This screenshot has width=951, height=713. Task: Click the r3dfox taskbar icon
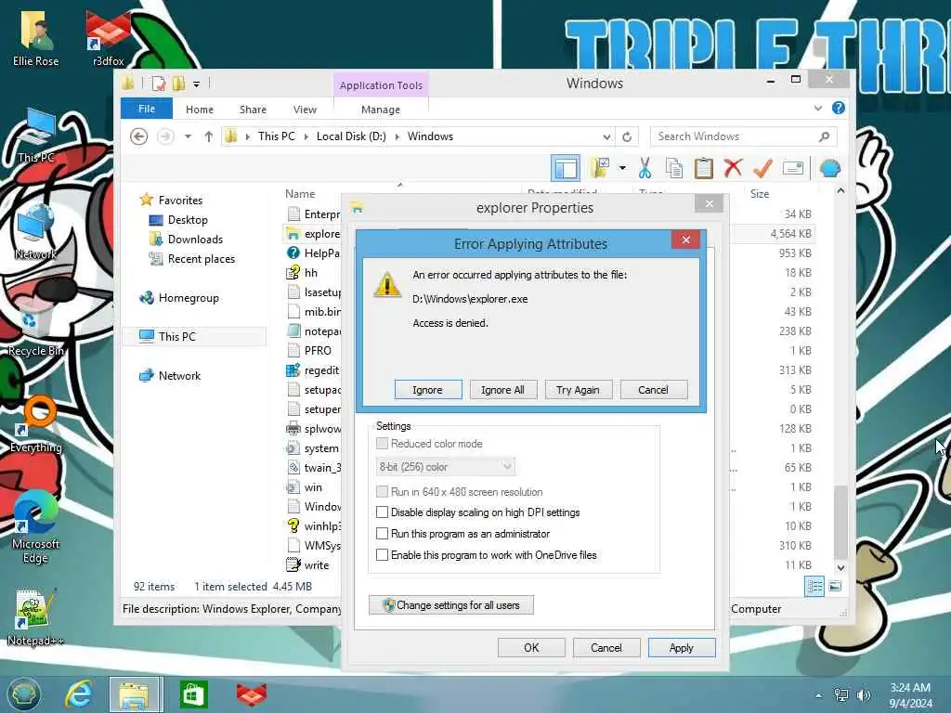(x=251, y=694)
